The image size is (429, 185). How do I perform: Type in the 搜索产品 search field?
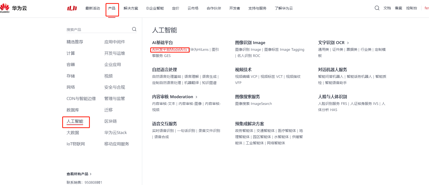[x=98, y=30]
